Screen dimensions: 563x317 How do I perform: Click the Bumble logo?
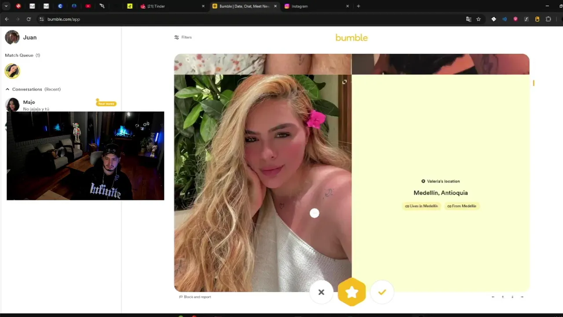[x=351, y=37]
